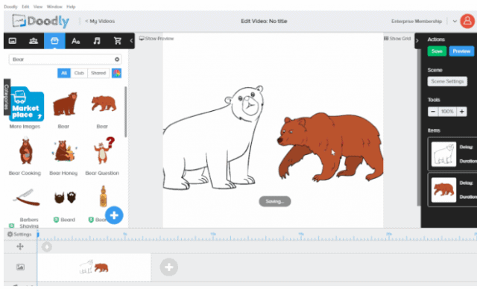Select the Props tab icon

[x=54, y=41]
